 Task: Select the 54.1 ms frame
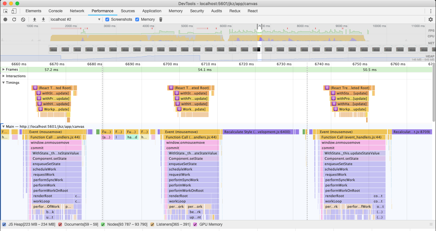coord(205,70)
